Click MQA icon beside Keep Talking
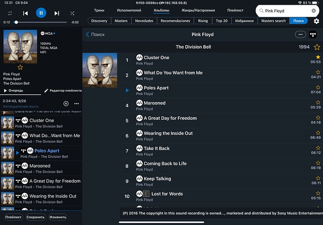 pos(139,178)
